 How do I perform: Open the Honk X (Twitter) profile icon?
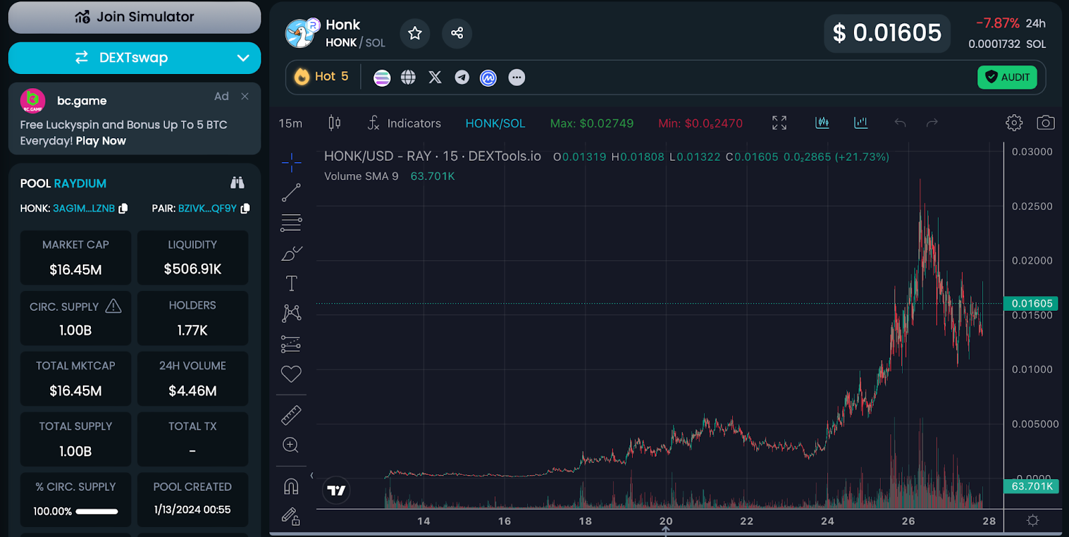click(435, 77)
